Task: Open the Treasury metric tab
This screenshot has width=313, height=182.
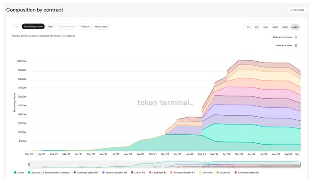Action: pyautogui.click(x=85, y=27)
